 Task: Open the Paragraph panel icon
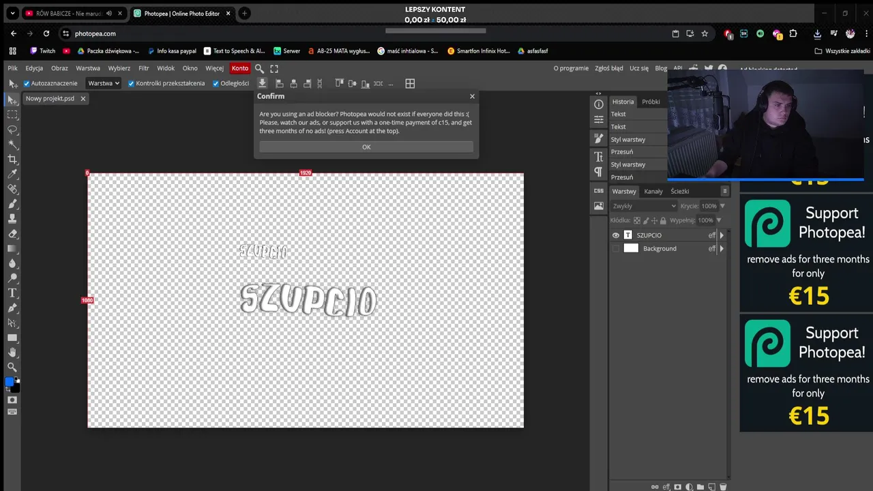coord(598,172)
